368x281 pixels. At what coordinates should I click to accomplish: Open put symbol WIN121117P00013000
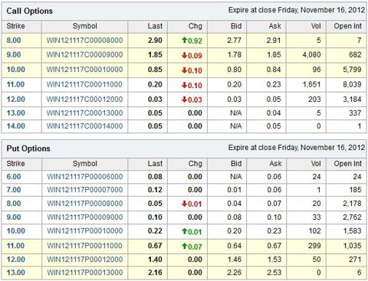pyautogui.click(x=85, y=273)
